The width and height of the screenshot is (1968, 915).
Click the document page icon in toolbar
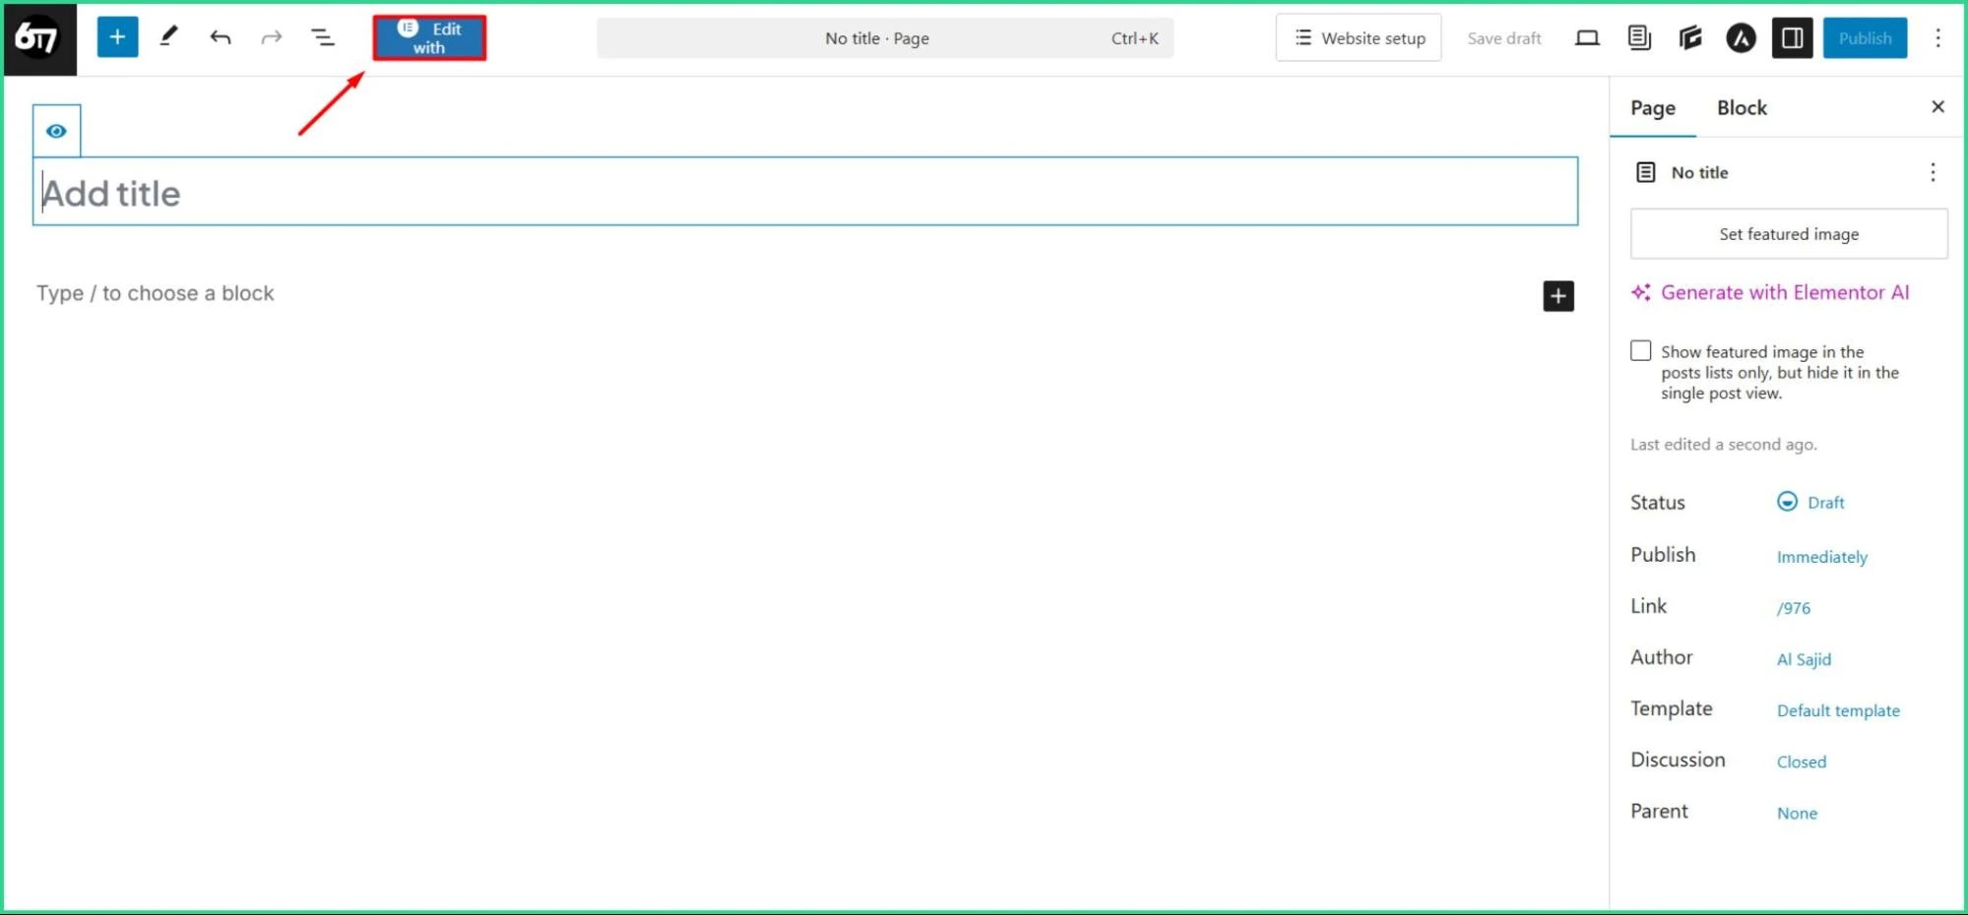coord(1639,38)
